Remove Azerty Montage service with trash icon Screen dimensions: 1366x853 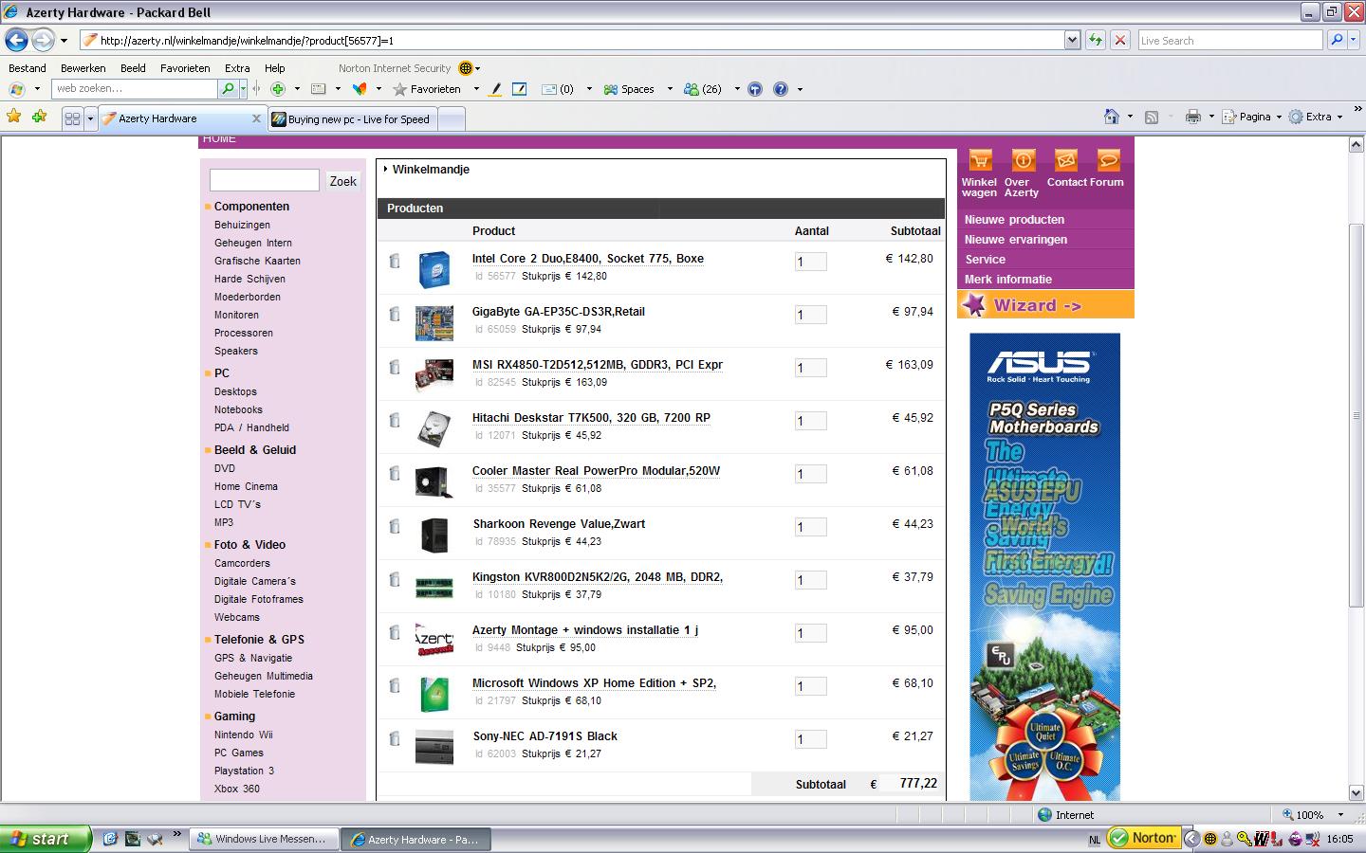[395, 632]
